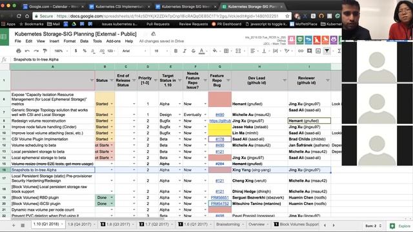Open the File menu
This screenshot has width=413, height=232.
click(17, 41)
